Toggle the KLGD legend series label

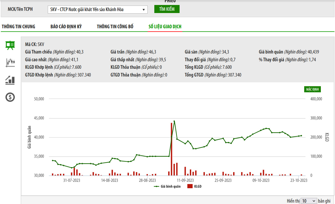pyautogui.click(x=198, y=187)
